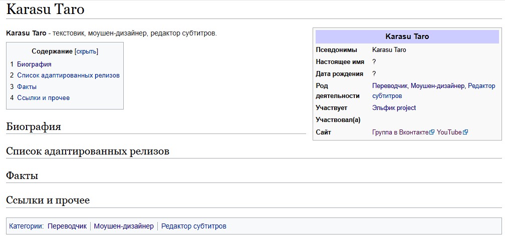The image size is (505, 240).
Task: Go to Факты in the contents list
Action: (x=27, y=86)
